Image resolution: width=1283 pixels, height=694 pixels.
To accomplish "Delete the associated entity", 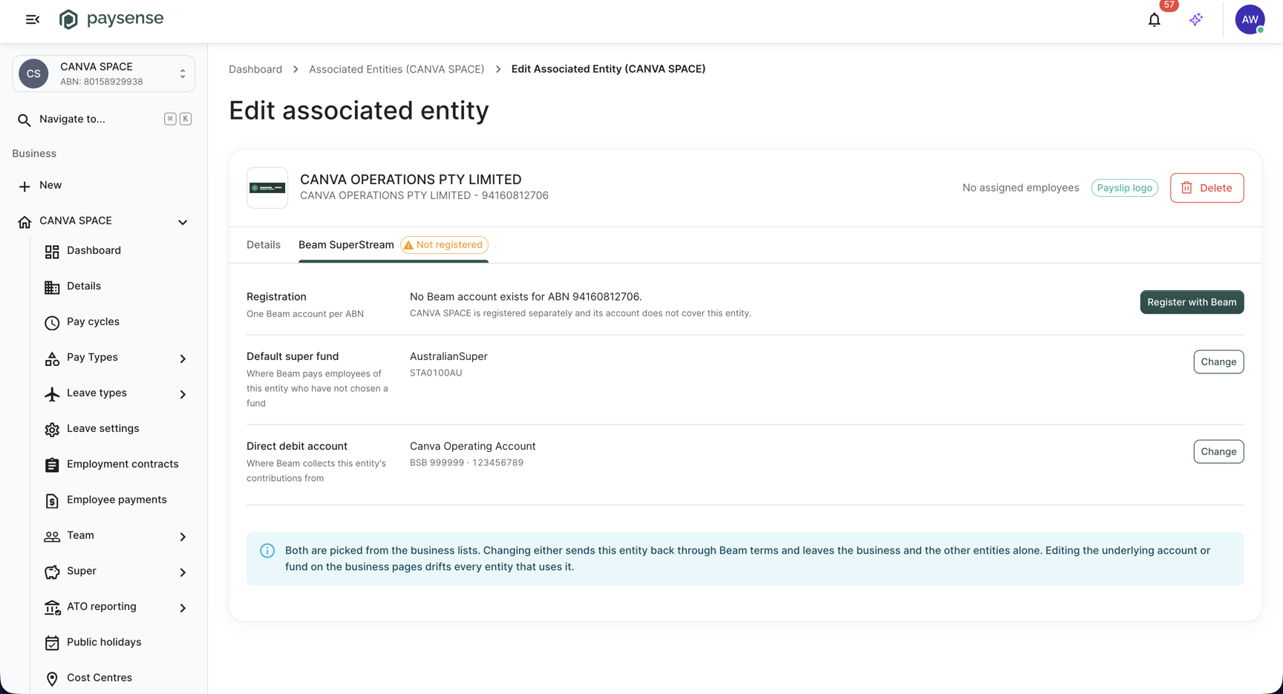I will coord(1207,188).
